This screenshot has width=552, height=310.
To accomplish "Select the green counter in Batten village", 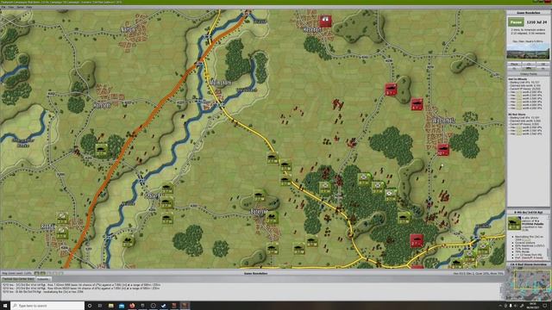I will (x=272, y=218).
